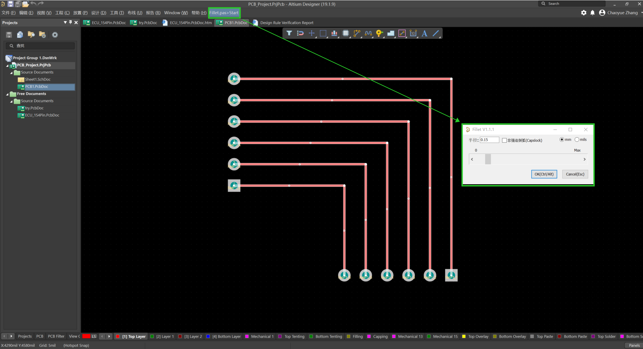
Task: Click the fillet radius slider thumb
Action: coord(488,159)
